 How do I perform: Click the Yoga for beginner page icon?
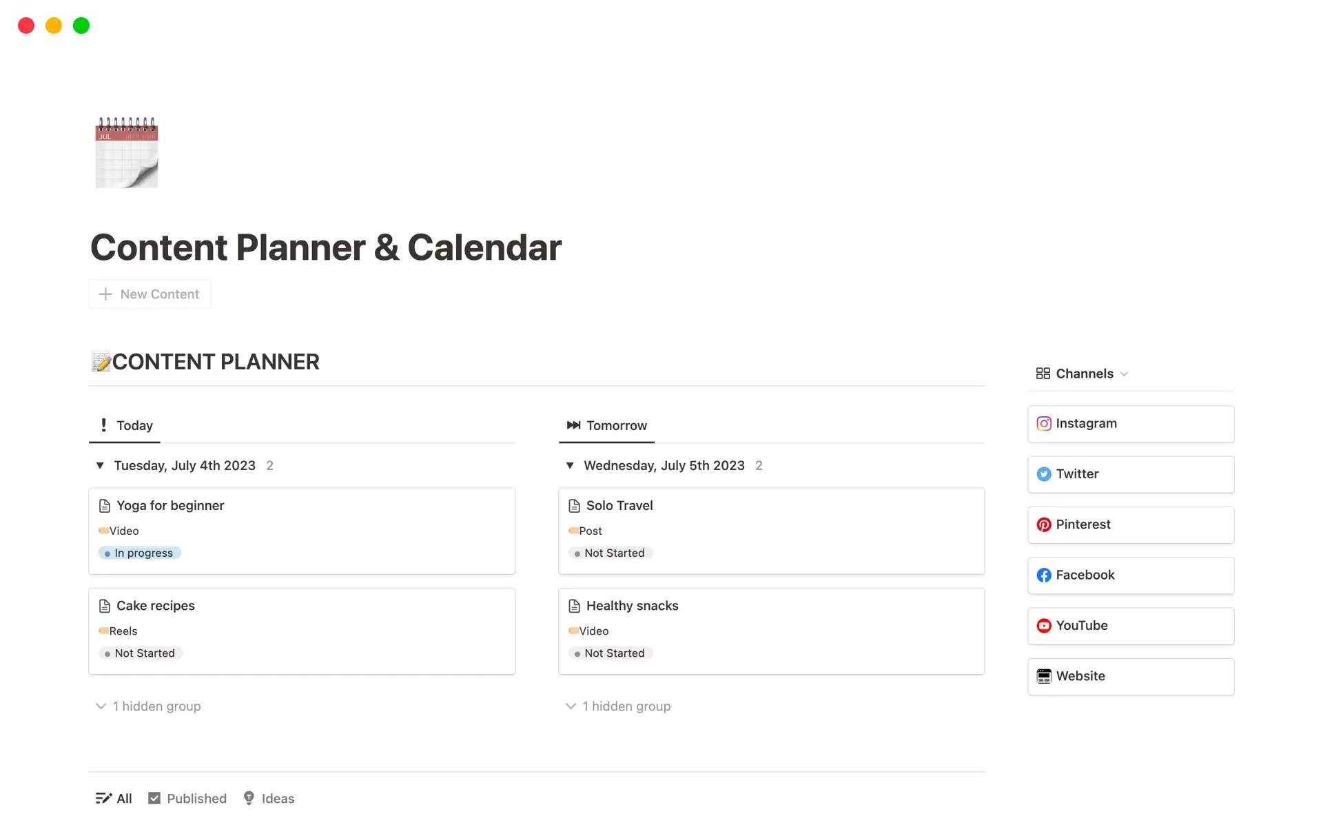coord(104,505)
